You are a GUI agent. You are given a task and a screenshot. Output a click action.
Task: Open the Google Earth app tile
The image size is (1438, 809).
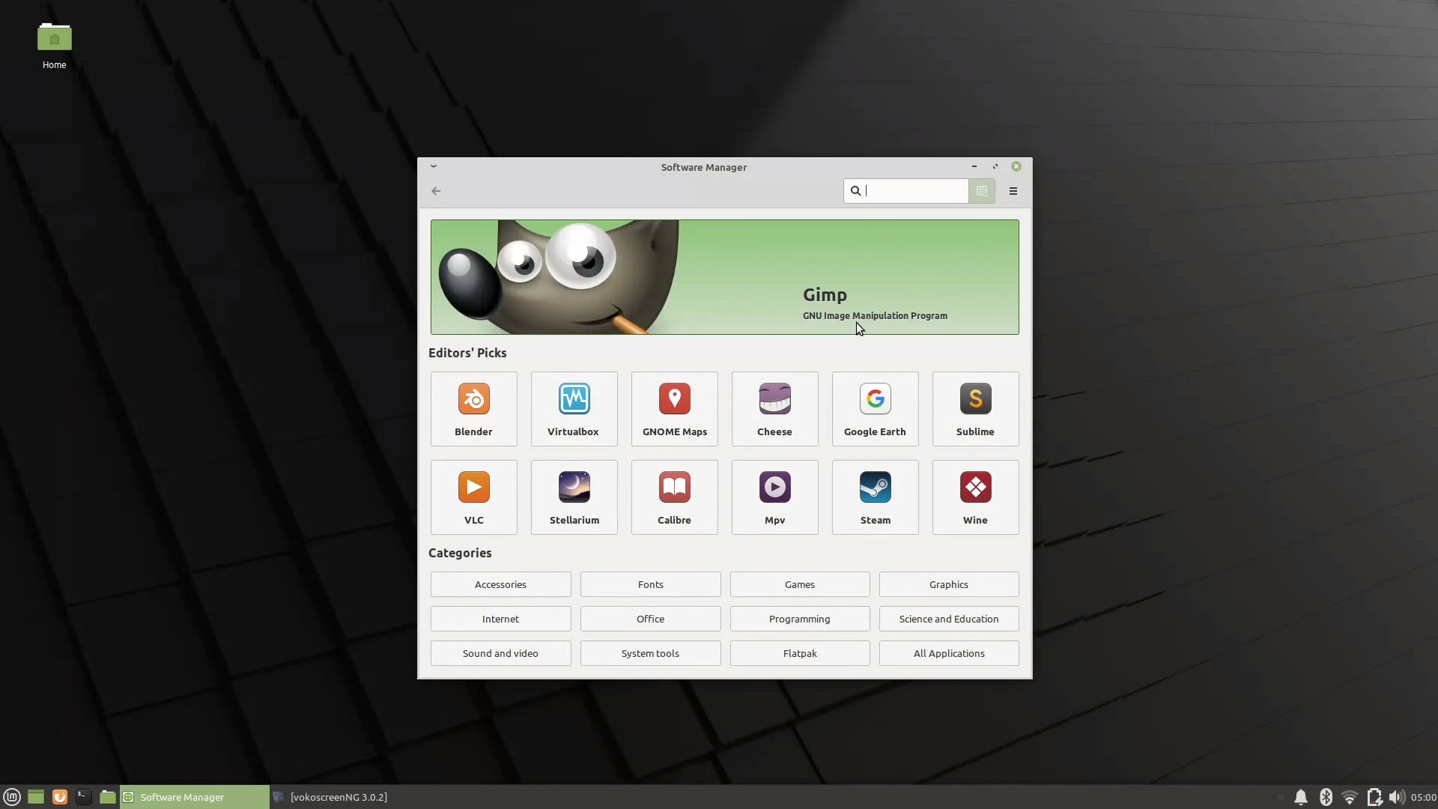point(875,409)
